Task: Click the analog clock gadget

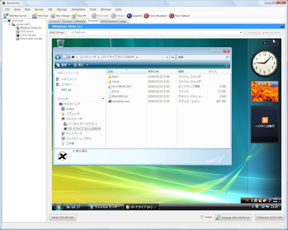Action: coord(265,63)
